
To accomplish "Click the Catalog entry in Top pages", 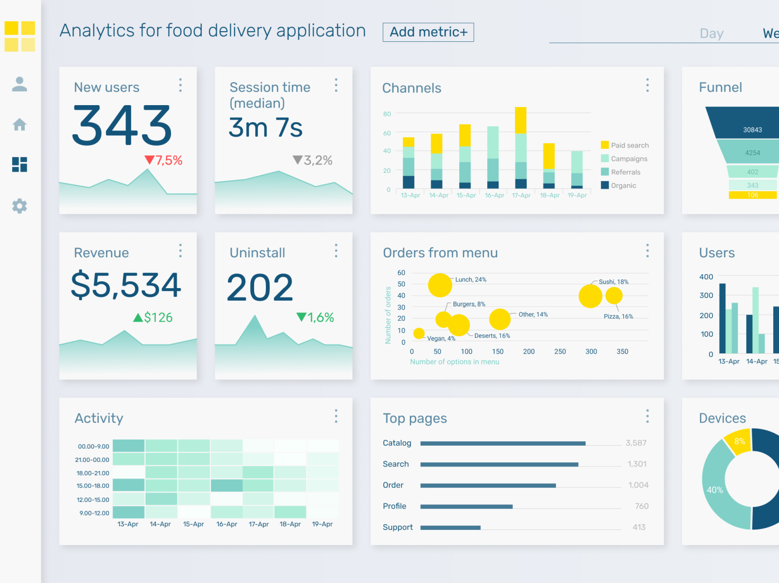I will 397,443.
